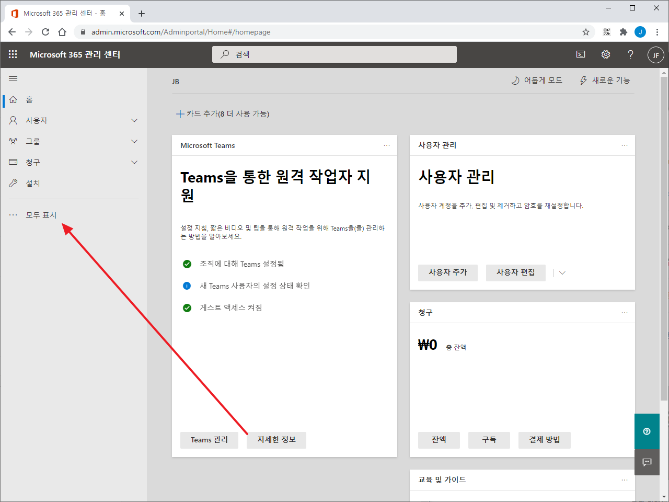669x502 pixels.
Task: Open 교육 및 가이드 card more options
Action: (625, 480)
